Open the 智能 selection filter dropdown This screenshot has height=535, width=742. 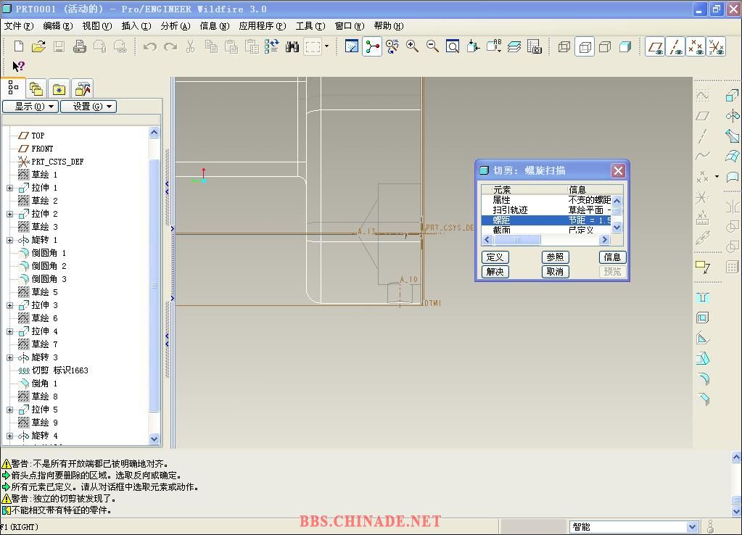click(692, 526)
